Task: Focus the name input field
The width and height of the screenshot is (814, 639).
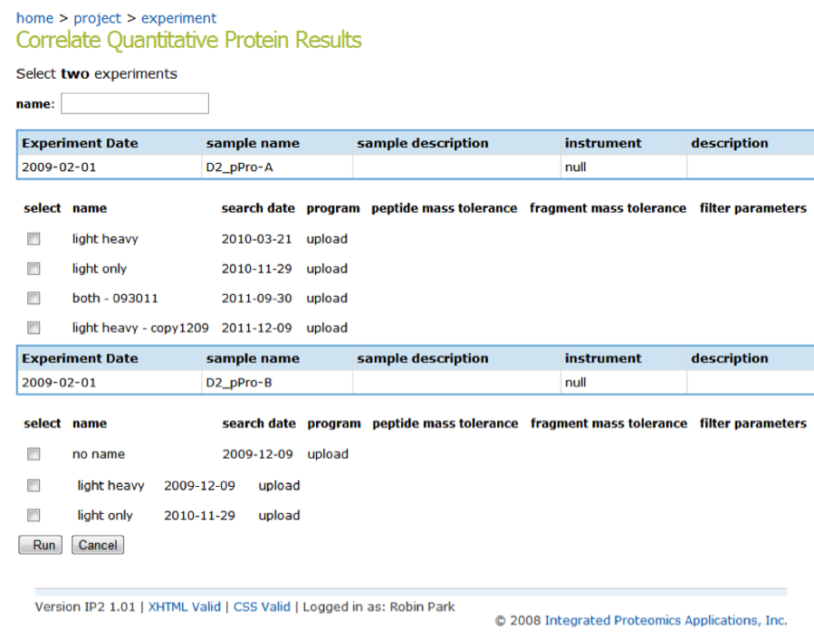Action: tap(135, 103)
